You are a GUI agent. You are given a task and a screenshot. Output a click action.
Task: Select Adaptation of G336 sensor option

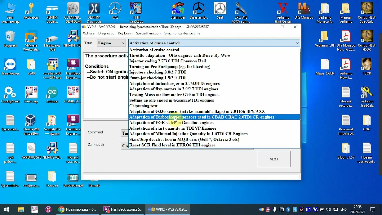point(214,111)
